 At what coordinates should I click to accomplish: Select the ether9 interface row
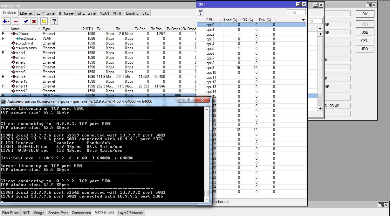99,77
